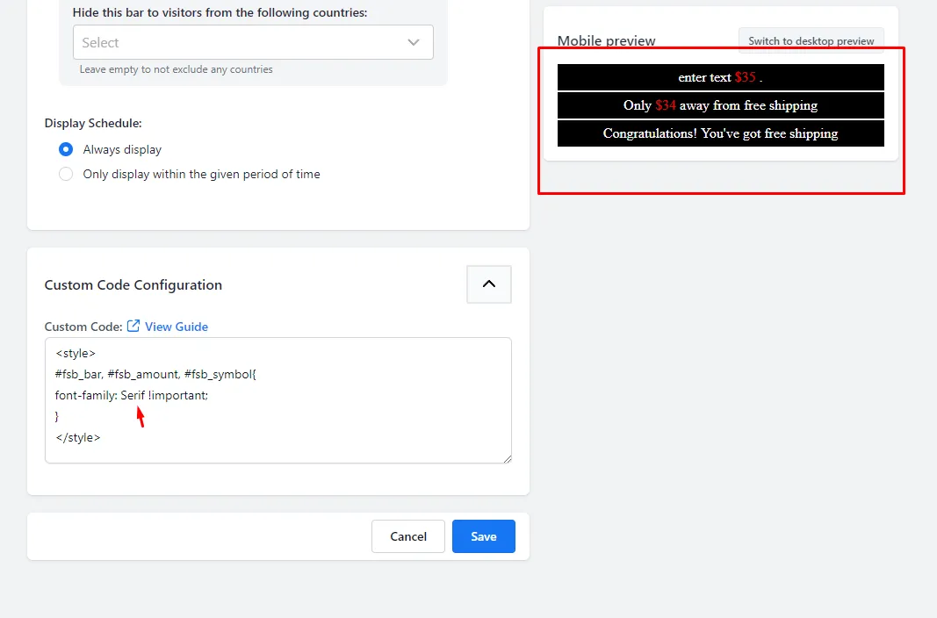
Task: Click the 'enter text $35' preview bar
Action: pyautogui.click(x=721, y=77)
